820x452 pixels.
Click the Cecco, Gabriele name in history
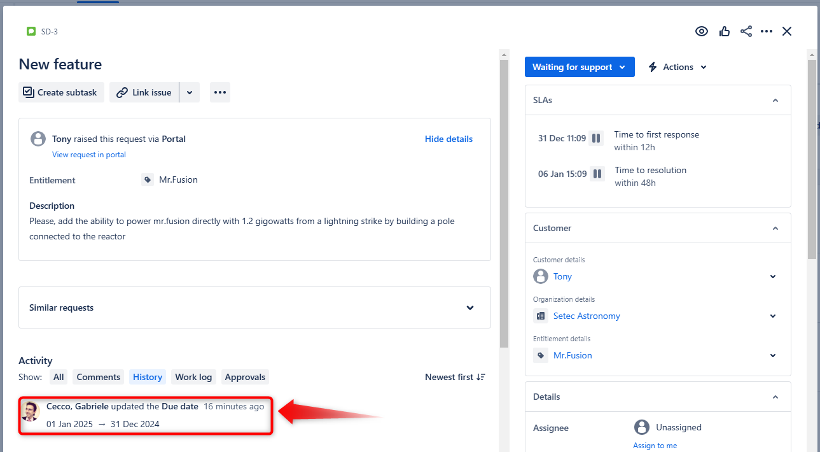[x=78, y=406]
